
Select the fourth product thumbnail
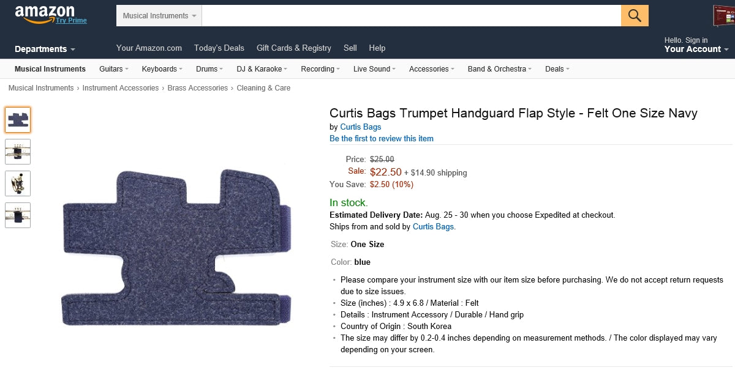click(x=18, y=215)
